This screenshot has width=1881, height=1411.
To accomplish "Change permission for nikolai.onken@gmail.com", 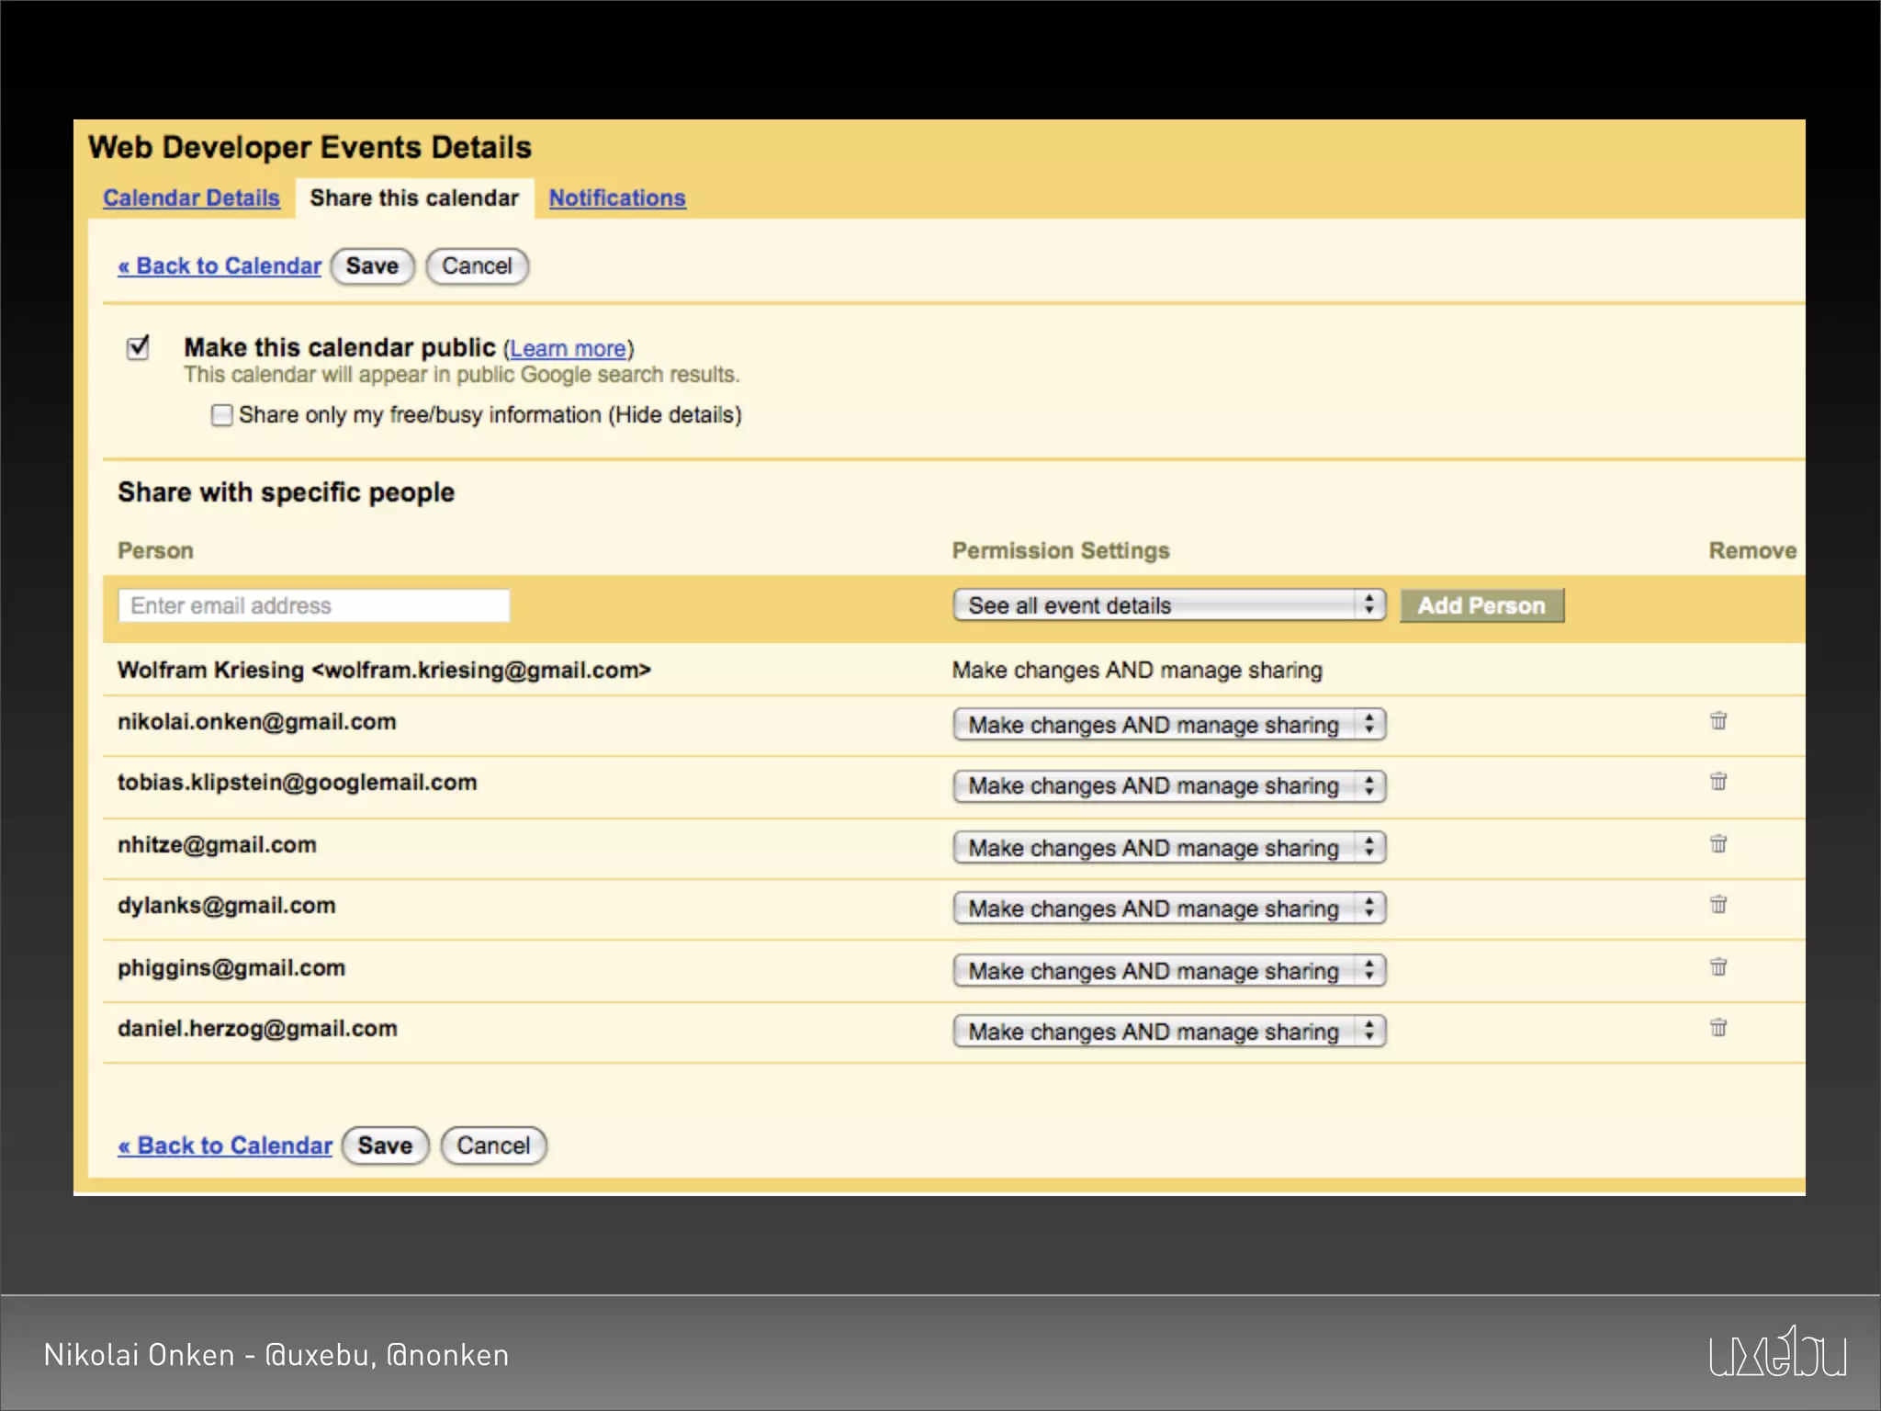I will [1168, 725].
